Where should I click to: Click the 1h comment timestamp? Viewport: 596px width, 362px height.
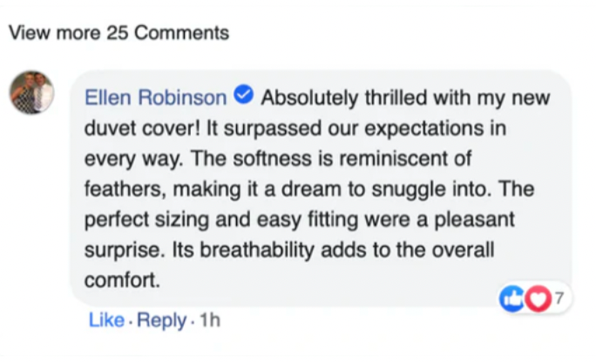(210, 320)
